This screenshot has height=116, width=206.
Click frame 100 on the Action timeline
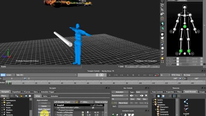[x=140, y=83]
